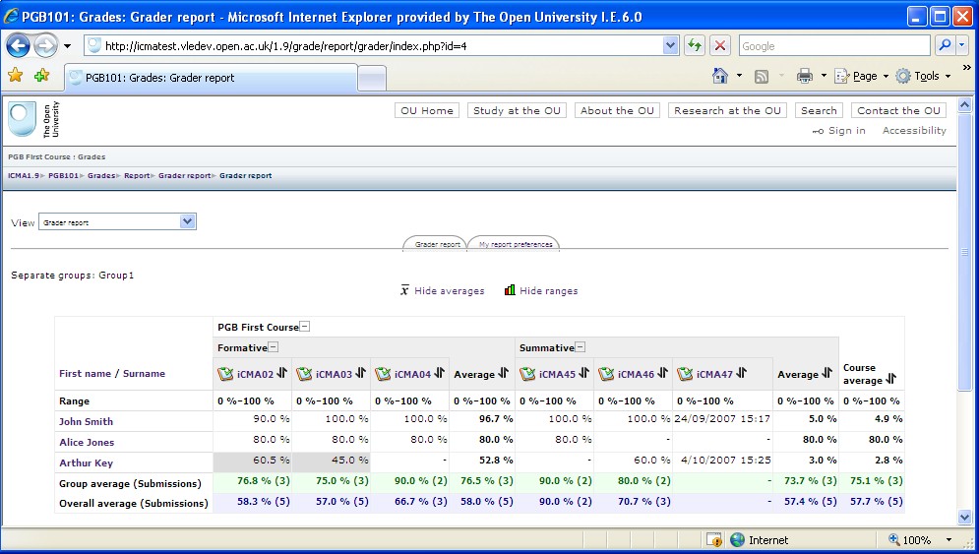Show more toolbar items with chevron
This screenshot has height=554, width=979.
click(966, 68)
